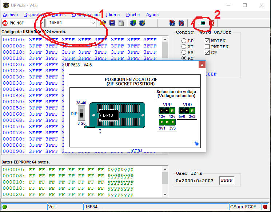Viewport: 271px width, 212px height.
Task: Click the Microchip logo in family selector
Action: point(5,23)
